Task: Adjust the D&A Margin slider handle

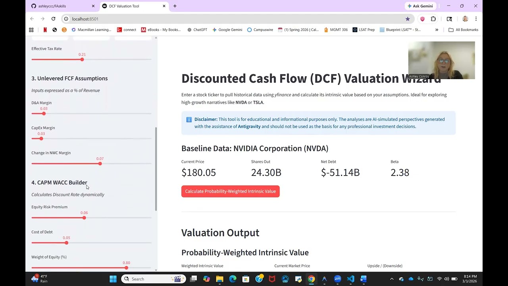Action: pyautogui.click(x=44, y=114)
